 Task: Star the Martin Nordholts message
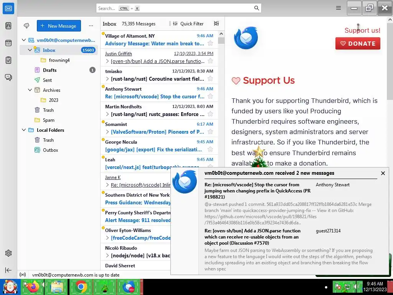pos(210,114)
